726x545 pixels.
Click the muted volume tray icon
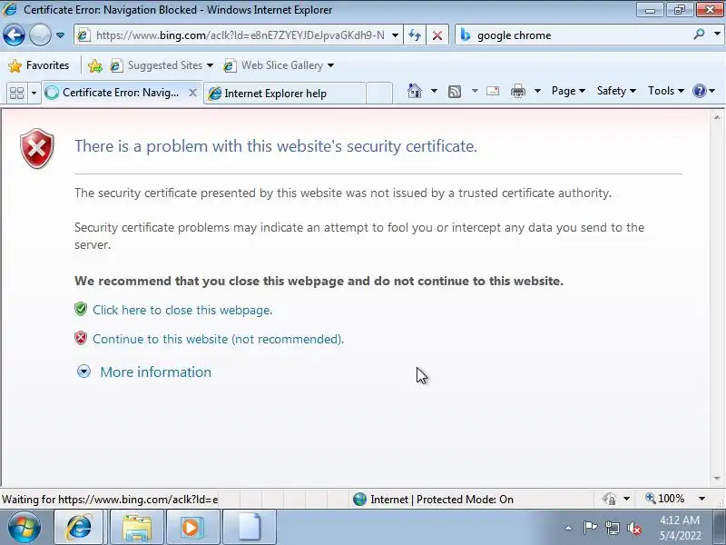633,528
